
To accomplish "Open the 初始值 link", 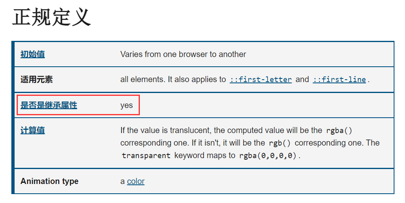I will pyautogui.click(x=32, y=54).
